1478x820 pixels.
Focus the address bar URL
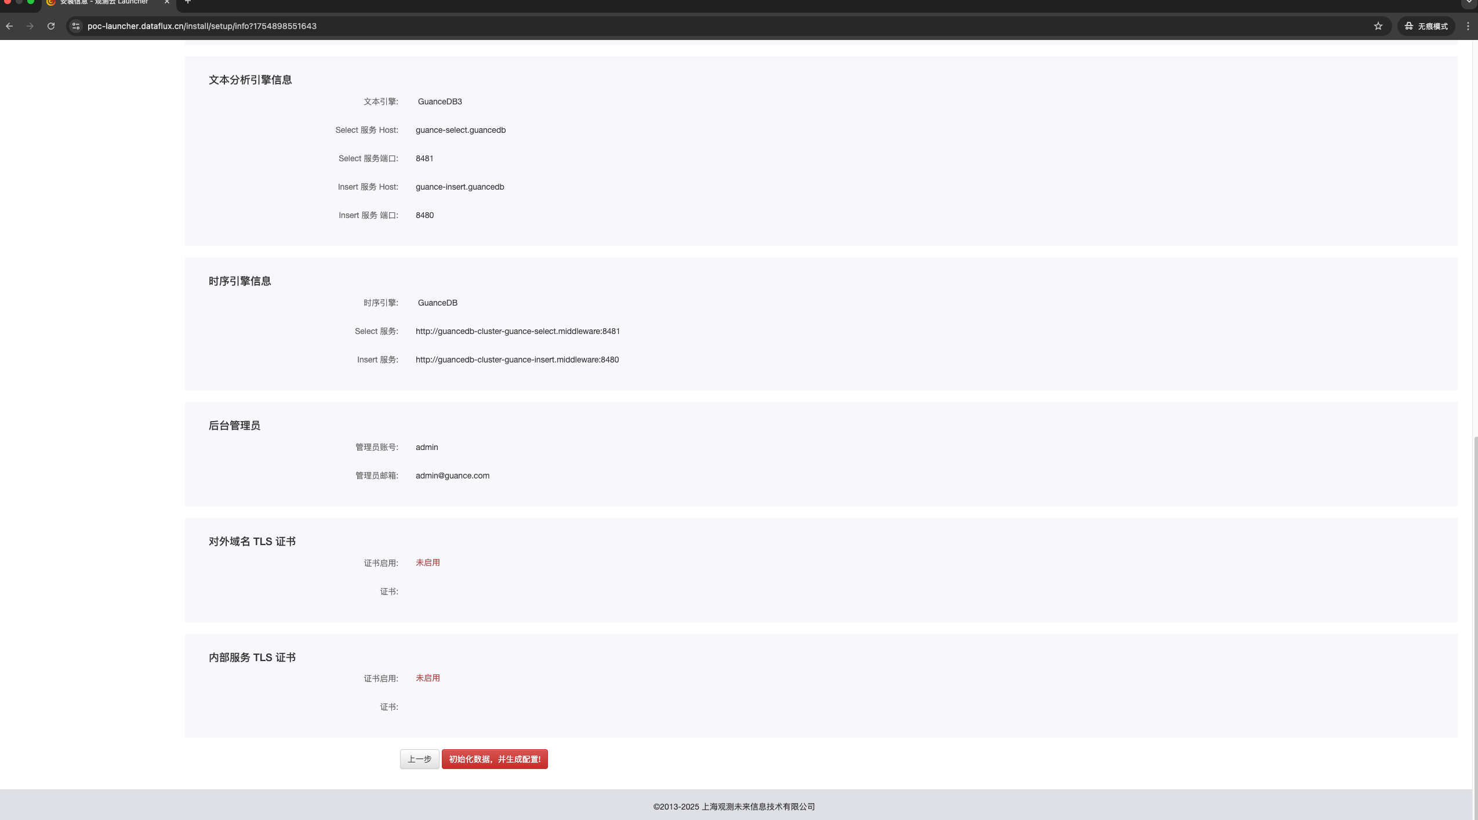[202, 26]
